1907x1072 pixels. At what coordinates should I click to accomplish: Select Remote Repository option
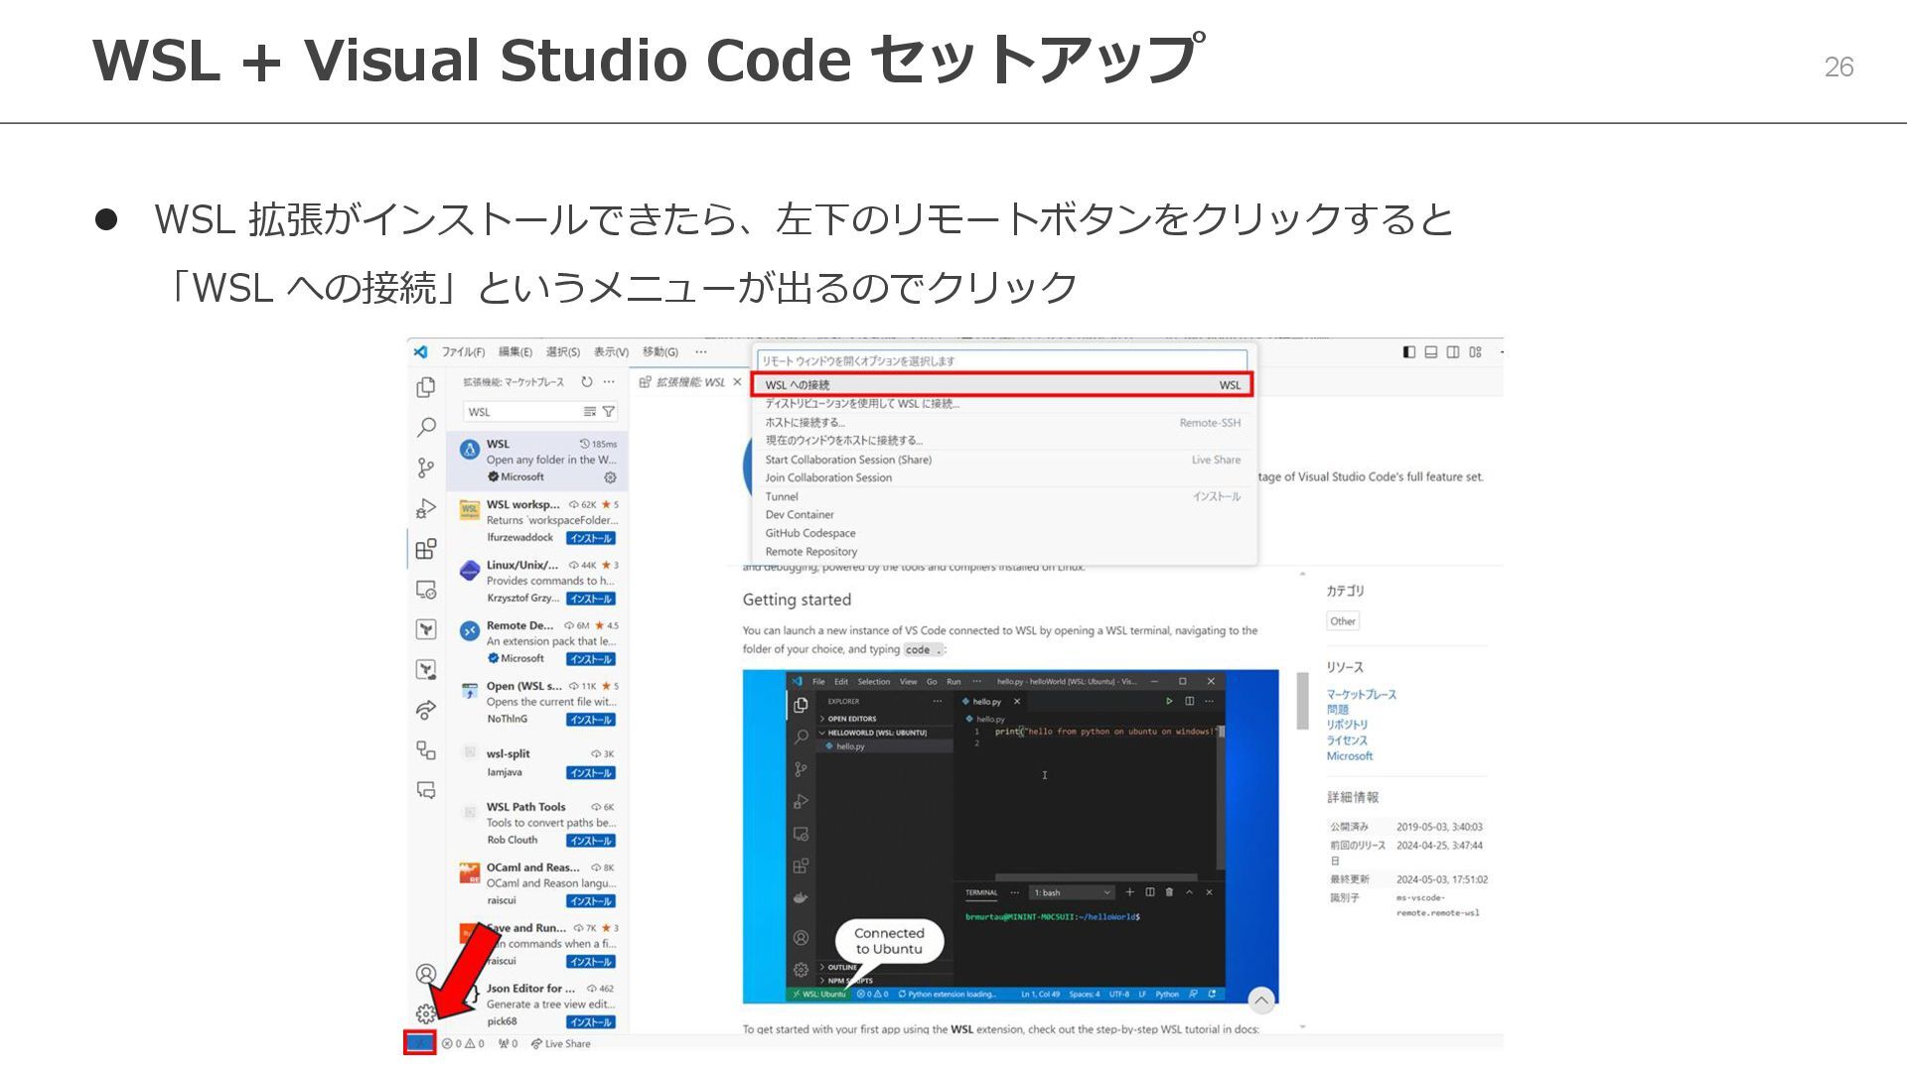[x=1002, y=552]
